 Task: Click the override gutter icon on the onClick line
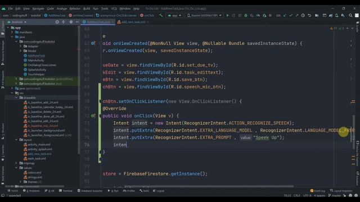pos(93,116)
